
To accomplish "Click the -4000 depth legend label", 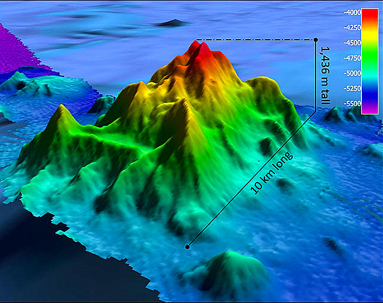I will point(349,13).
